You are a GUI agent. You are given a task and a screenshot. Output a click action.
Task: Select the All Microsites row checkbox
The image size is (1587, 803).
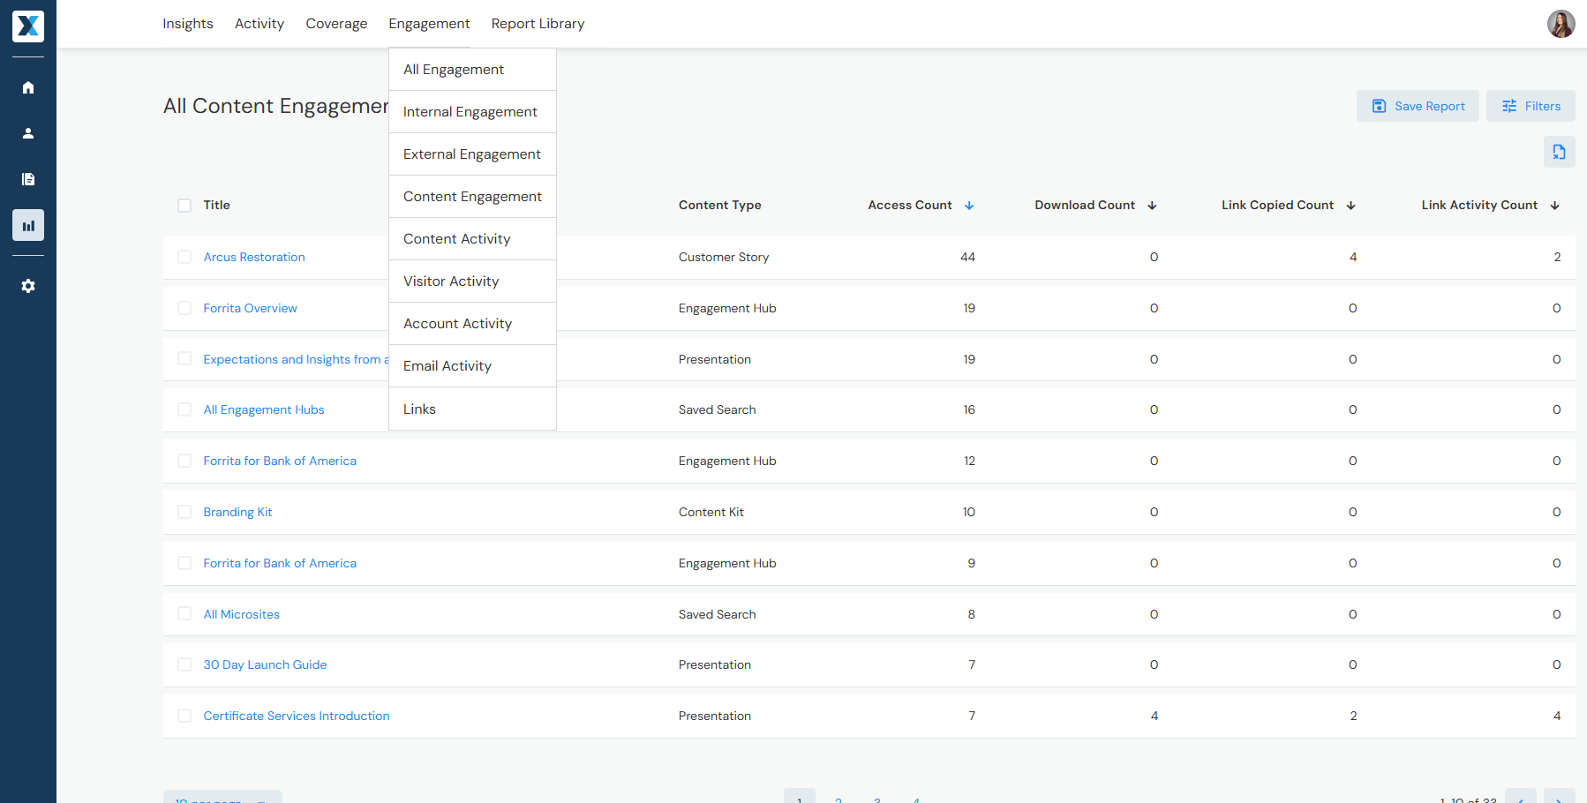[x=184, y=613]
